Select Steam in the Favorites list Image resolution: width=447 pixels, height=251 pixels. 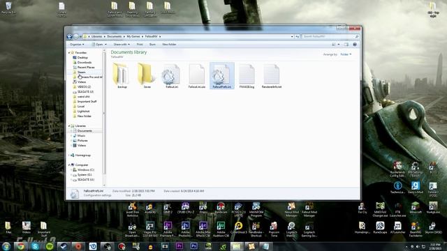81,72
